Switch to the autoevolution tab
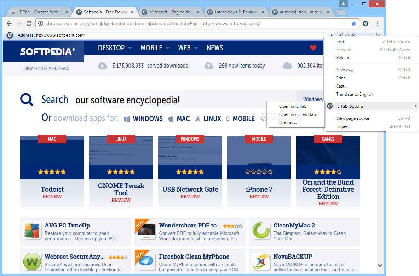The width and height of the screenshot is (419, 276). tap(301, 12)
